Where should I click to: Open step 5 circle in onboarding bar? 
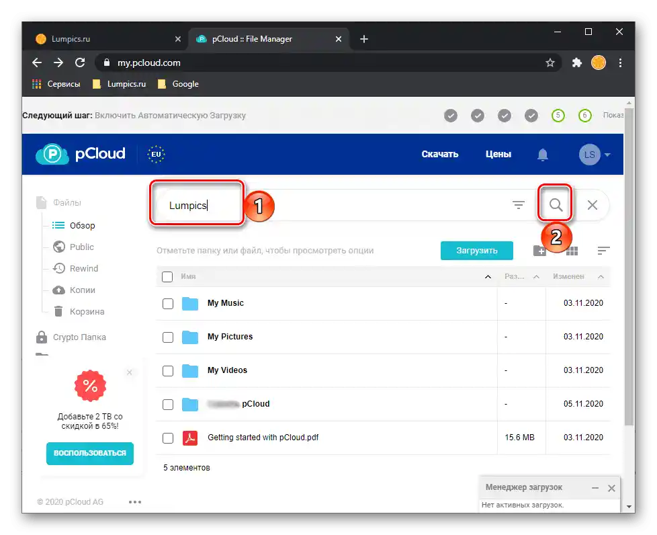[x=558, y=116]
